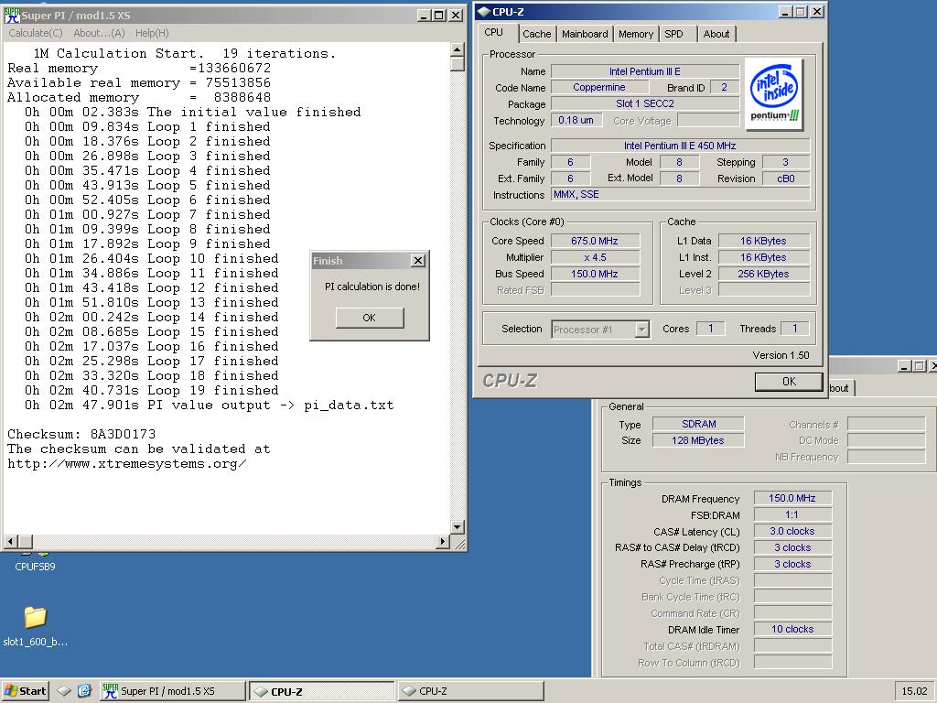Click the FSB:DRAM 1:1 field
Screen dimensions: 937x703
click(792, 514)
